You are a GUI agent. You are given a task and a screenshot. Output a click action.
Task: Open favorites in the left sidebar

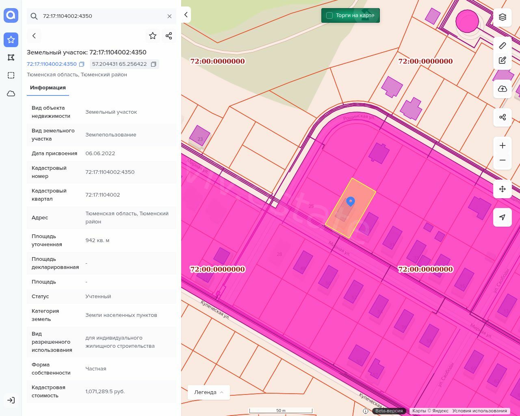pyautogui.click(x=11, y=39)
